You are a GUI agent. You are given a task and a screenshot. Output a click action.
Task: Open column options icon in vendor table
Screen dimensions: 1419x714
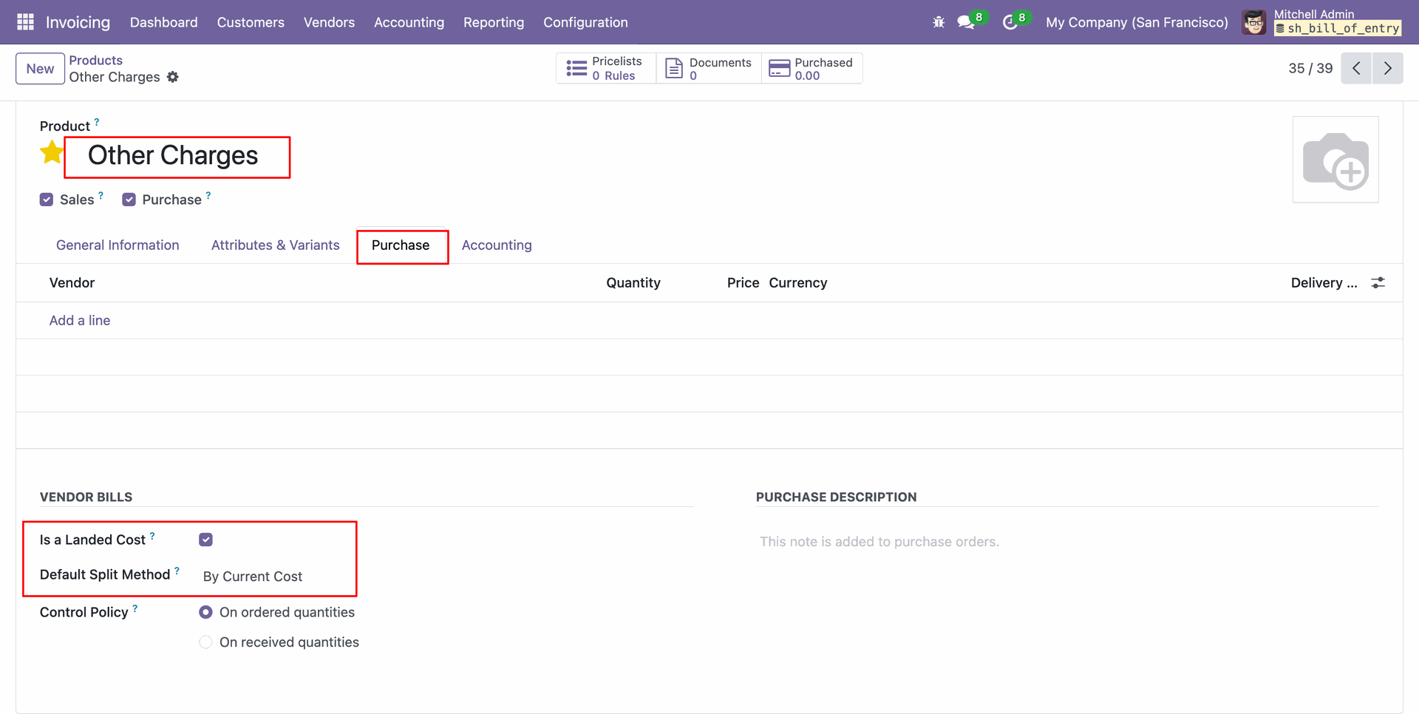(x=1378, y=283)
